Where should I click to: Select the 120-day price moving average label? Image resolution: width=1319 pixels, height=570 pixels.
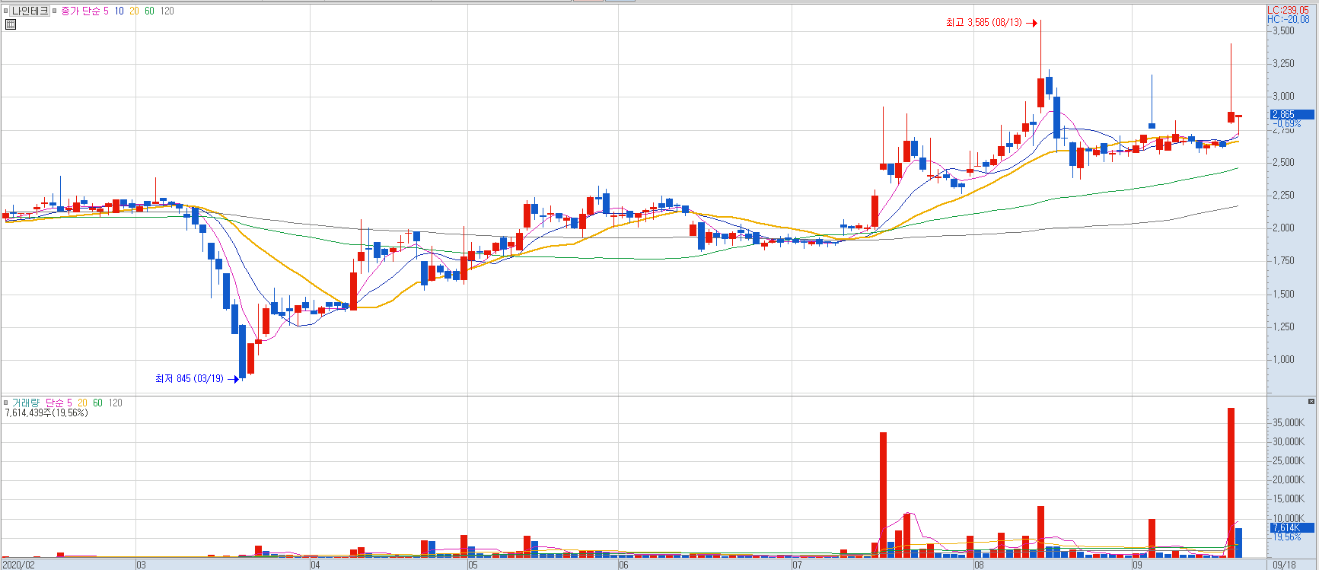point(167,11)
